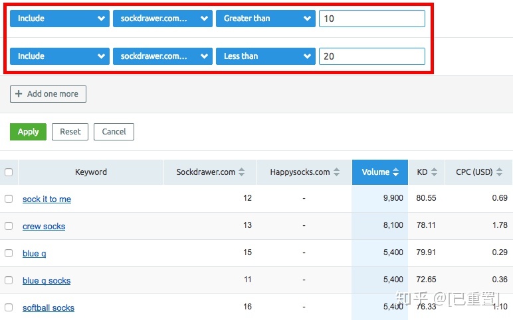Viewport: 513px width, 320px height.
Task: Open the first Include dropdown
Action: point(60,19)
